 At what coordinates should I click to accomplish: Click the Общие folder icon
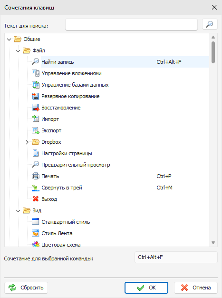point(18,39)
